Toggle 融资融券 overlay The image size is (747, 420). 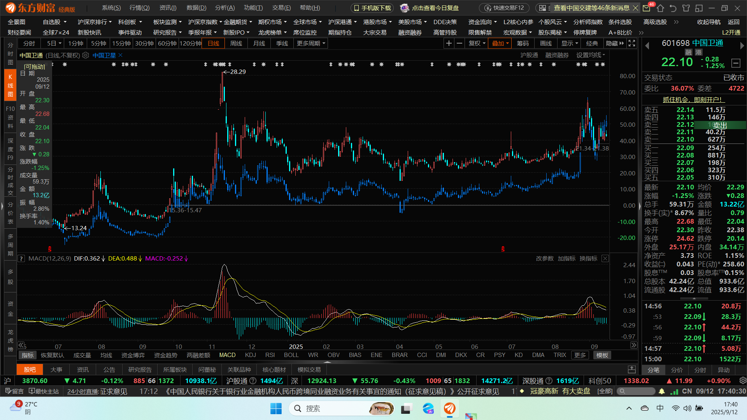pos(557,55)
